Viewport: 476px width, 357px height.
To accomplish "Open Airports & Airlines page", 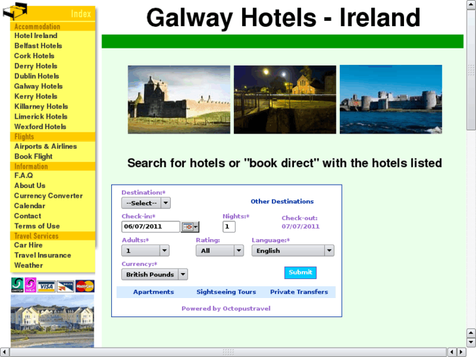I will point(46,146).
